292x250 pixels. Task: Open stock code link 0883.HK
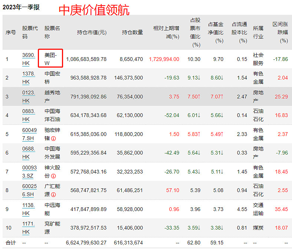29,115
